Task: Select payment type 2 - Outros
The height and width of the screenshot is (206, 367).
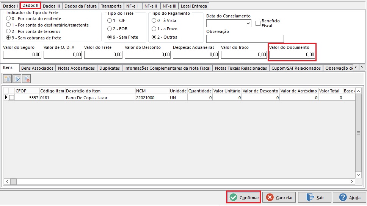Action: [x=154, y=37]
